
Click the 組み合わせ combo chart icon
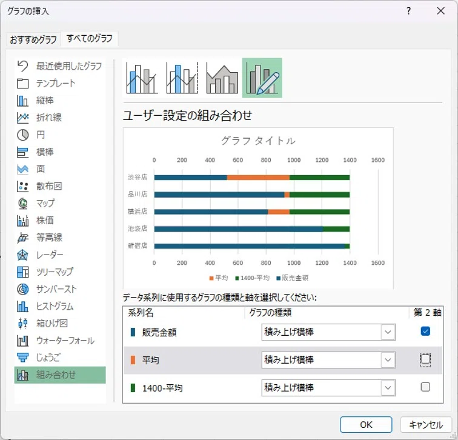22,375
